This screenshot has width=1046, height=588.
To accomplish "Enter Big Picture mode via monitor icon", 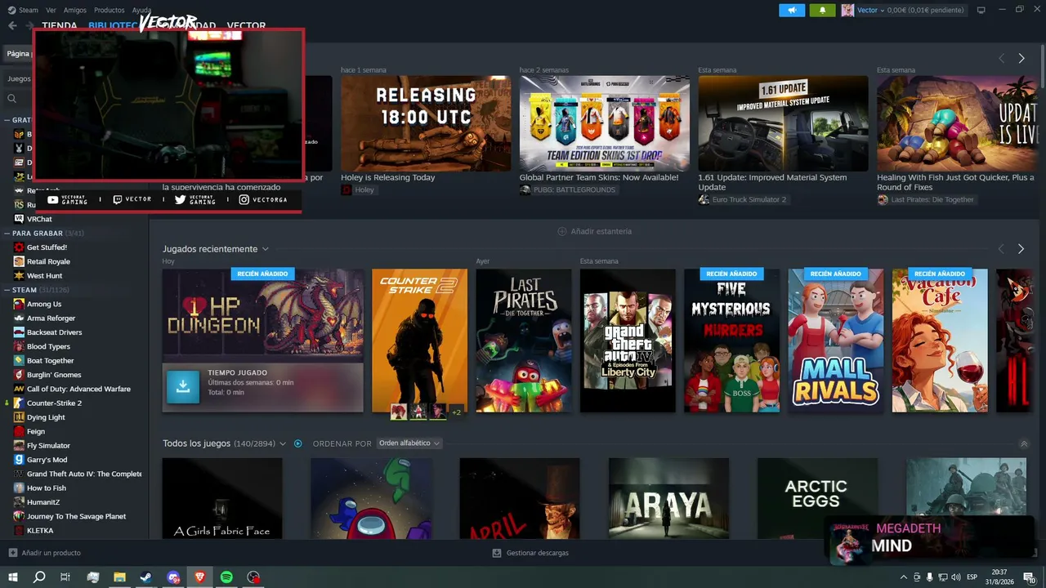I will tap(981, 10).
